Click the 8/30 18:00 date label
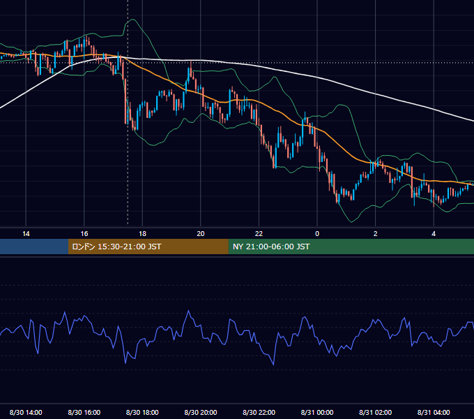The image size is (474, 419). [142, 412]
